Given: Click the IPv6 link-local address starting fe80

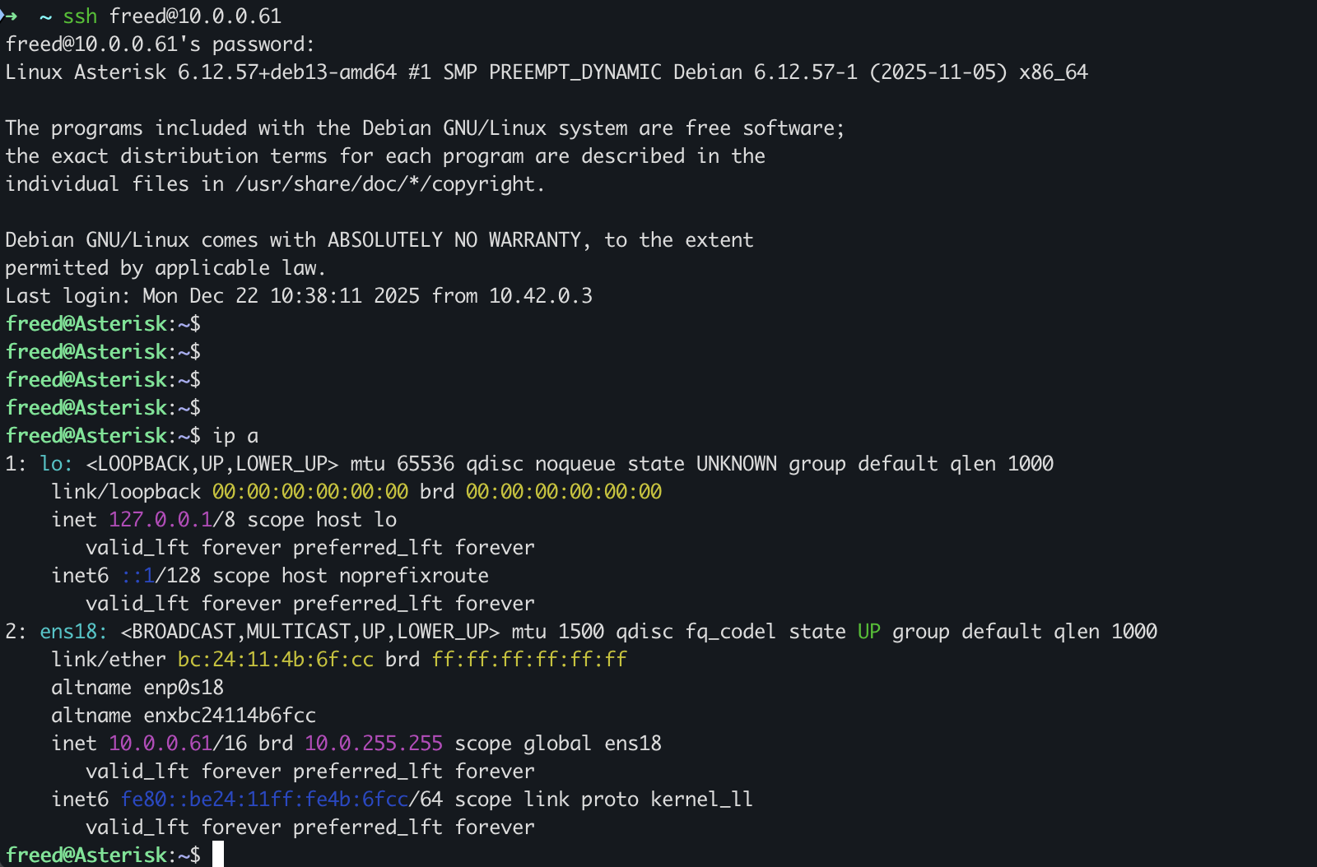Looking at the screenshot, I should pos(264,800).
